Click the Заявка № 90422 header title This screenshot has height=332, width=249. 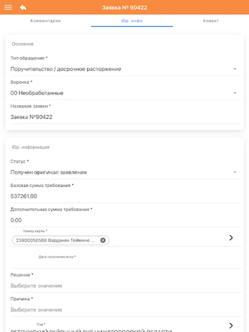point(125,7)
